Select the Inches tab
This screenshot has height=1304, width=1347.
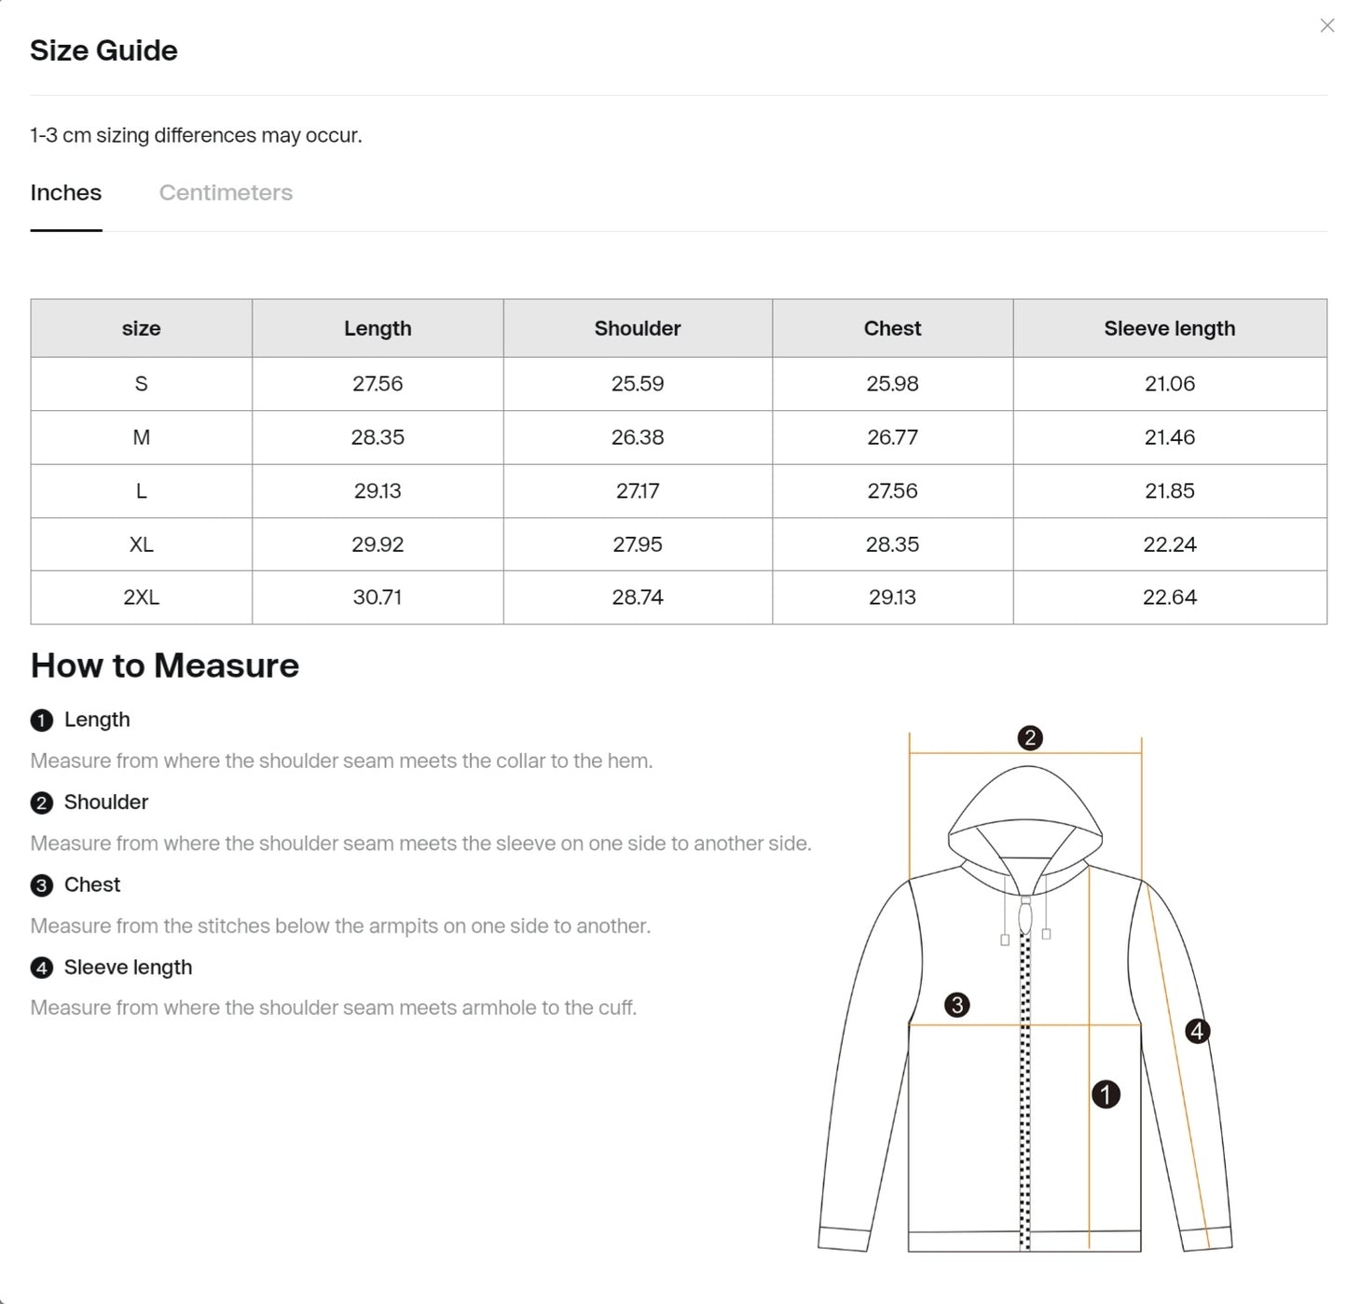point(65,193)
